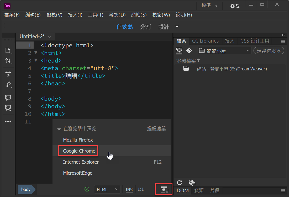Click the line 1 number in gutter
This screenshot has width=289, height=197.
29,45
